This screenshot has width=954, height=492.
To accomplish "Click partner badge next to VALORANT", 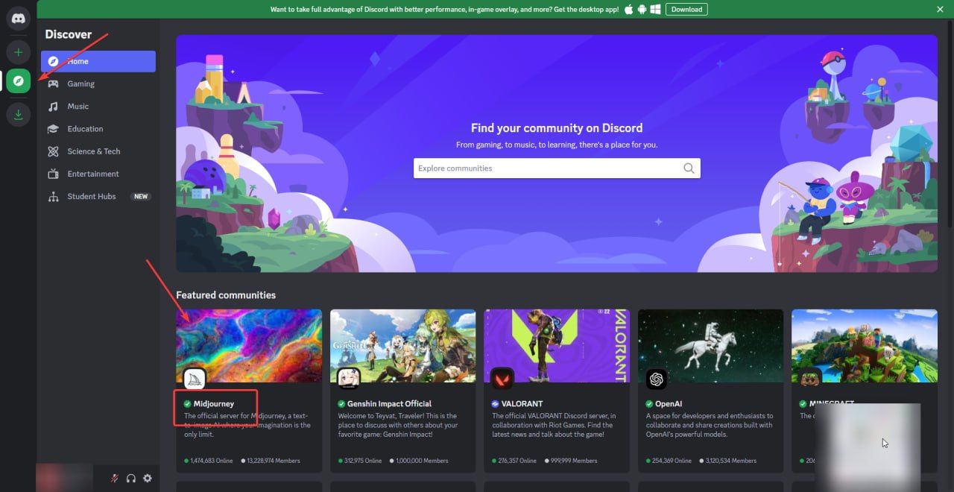I will (x=495, y=403).
